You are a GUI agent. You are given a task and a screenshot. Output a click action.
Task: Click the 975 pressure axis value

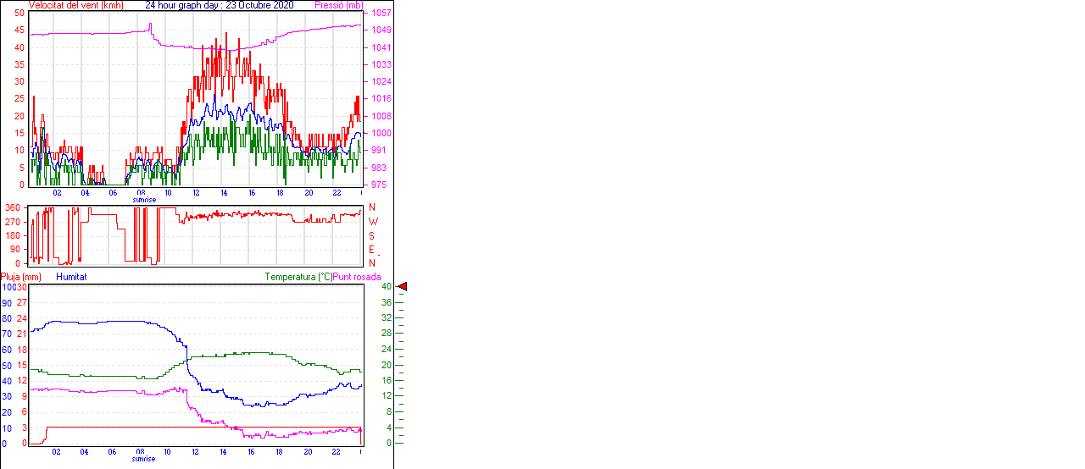[x=378, y=185]
